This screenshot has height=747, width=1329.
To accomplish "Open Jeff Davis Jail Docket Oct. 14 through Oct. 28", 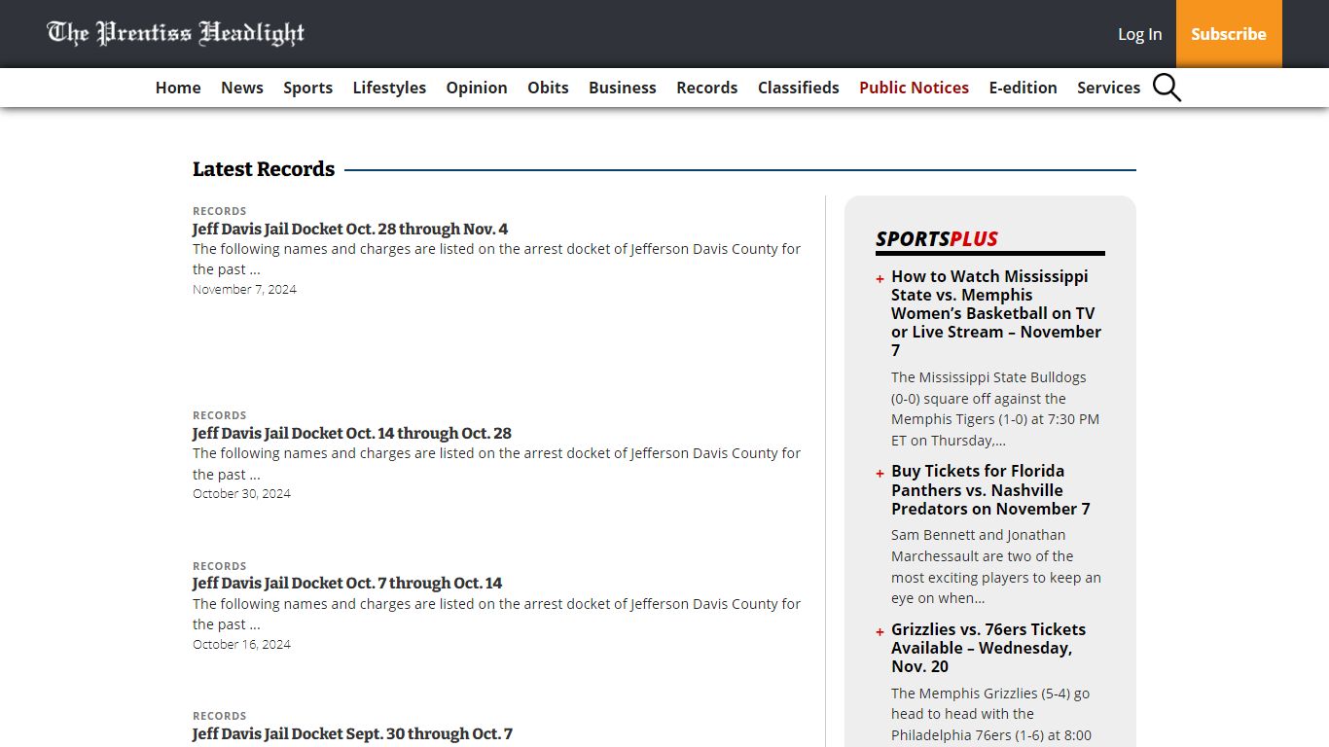I will 352,434.
